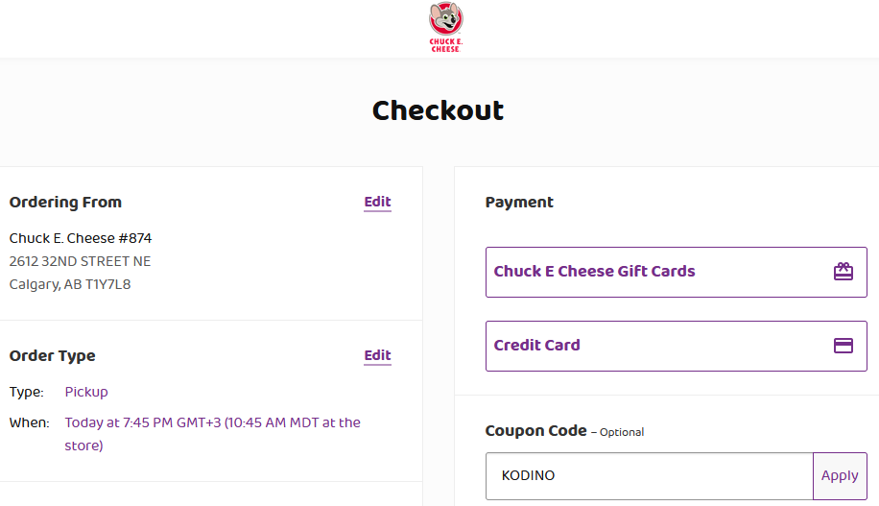Click the Calgary, AB T1Y7L8 line

coord(69,284)
